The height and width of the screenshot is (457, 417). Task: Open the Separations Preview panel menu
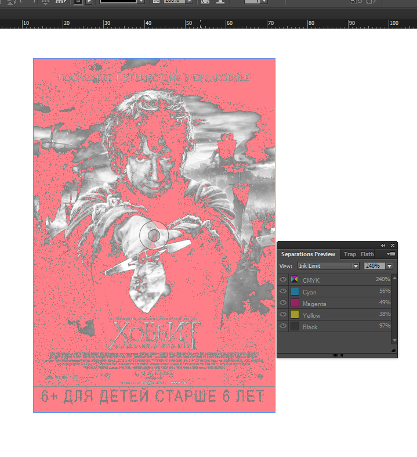click(x=391, y=254)
